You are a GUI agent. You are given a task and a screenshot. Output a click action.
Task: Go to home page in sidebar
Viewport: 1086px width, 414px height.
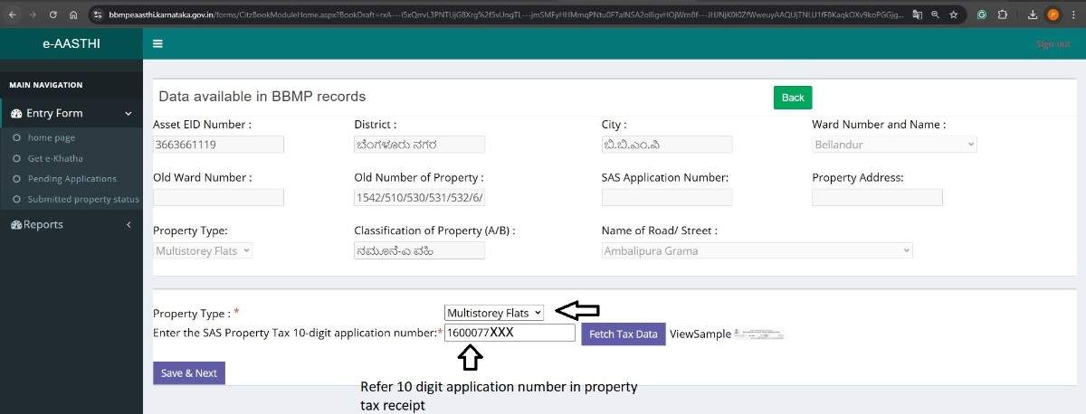52,137
